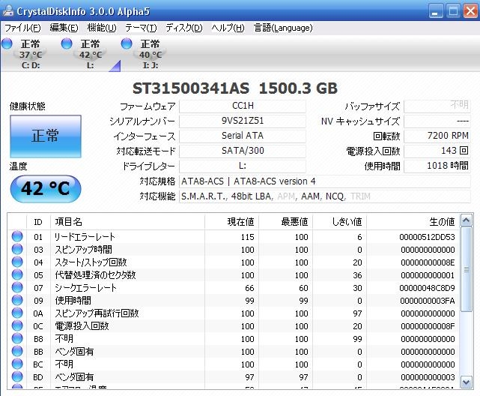
Task: Select the L: disk at 42 °C
Action: pos(91,54)
